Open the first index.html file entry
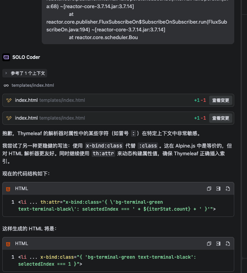 [x=26, y=100]
